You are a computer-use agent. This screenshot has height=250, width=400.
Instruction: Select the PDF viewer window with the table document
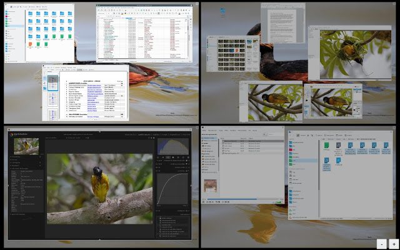[86, 93]
